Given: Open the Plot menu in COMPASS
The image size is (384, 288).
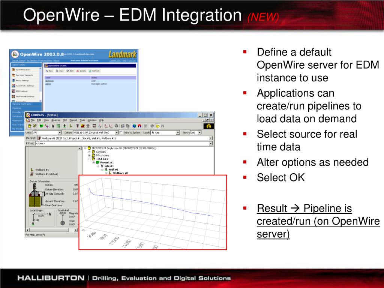Looking at the screenshot, I should pyautogui.click(x=65, y=120).
